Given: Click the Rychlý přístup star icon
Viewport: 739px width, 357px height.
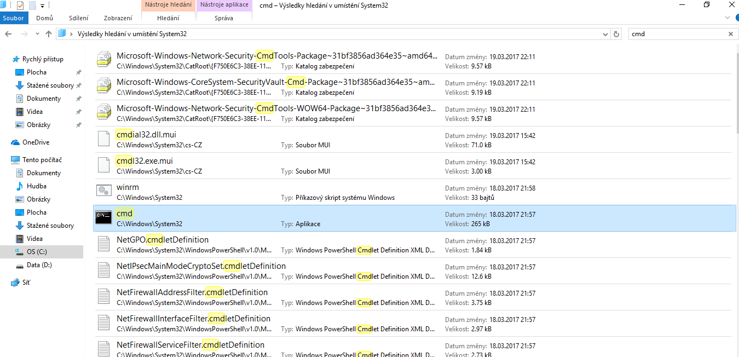Looking at the screenshot, I should tap(16, 59).
